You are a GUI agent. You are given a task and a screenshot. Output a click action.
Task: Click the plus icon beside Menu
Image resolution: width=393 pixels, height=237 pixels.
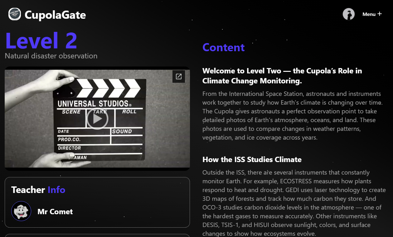[x=379, y=14]
